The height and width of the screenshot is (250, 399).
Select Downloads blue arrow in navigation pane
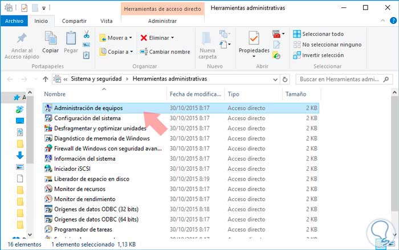(20, 155)
